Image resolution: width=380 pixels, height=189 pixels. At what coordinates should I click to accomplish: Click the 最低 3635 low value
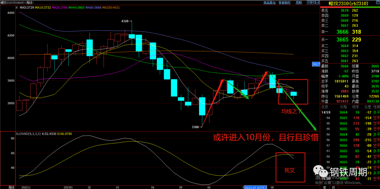[375, 86]
